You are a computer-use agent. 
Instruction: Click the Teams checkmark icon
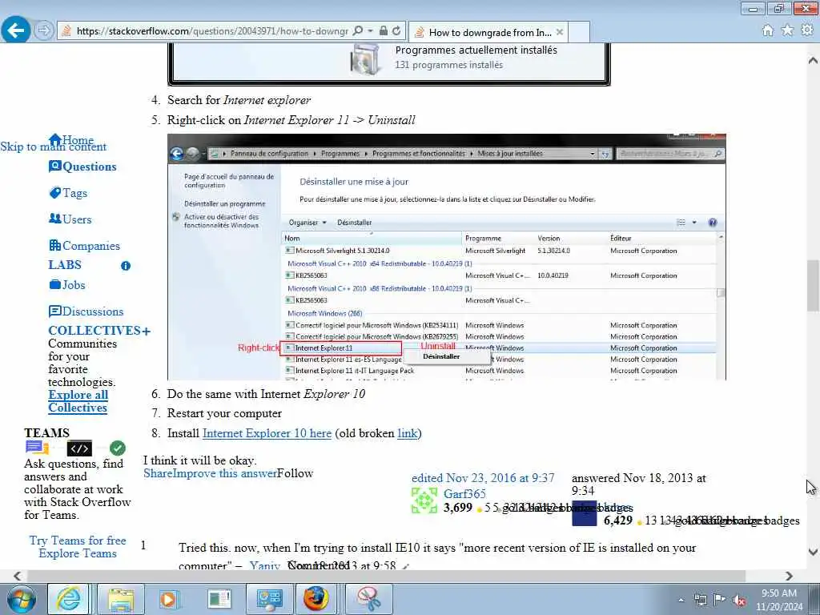[x=118, y=448]
